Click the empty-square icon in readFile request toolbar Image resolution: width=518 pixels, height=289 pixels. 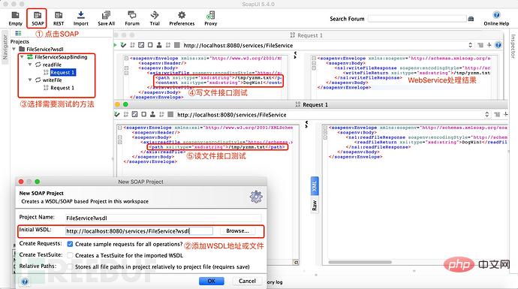pyautogui.click(x=143, y=114)
